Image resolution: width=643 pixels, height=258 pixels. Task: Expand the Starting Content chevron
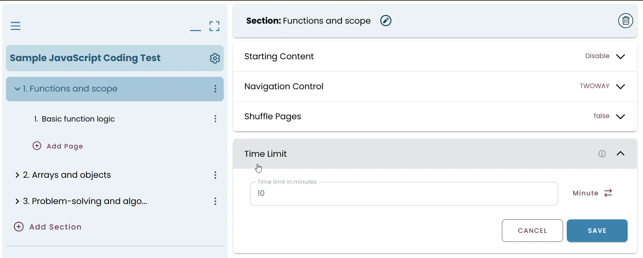(x=620, y=57)
